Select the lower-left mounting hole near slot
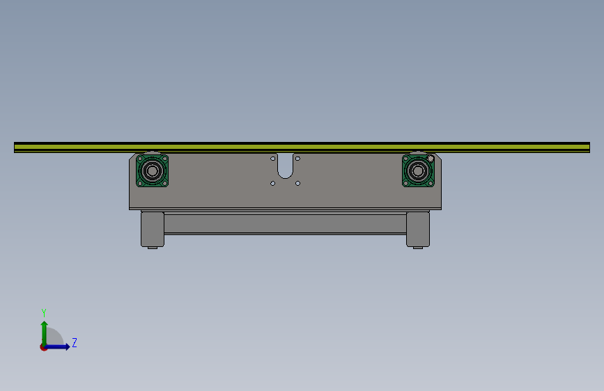 point(272,184)
